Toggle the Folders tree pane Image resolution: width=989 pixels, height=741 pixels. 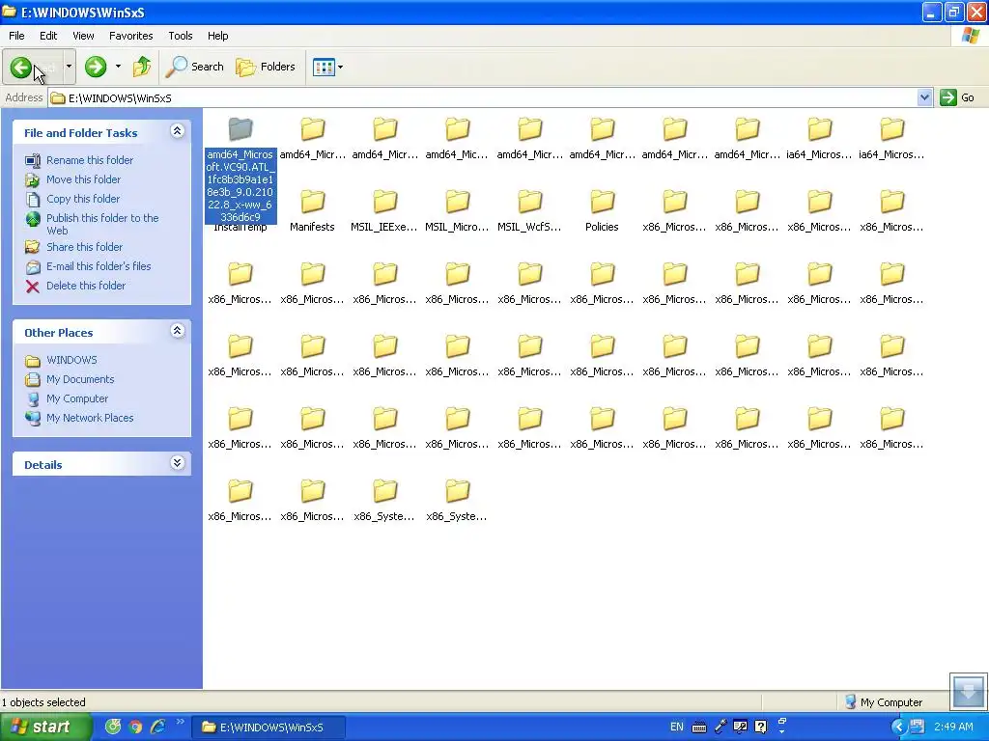[265, 67]
